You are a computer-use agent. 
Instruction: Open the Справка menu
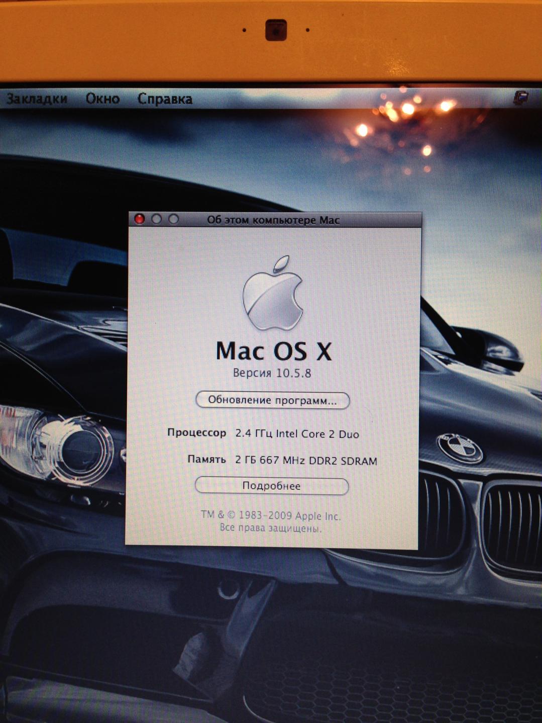(165, 99)
